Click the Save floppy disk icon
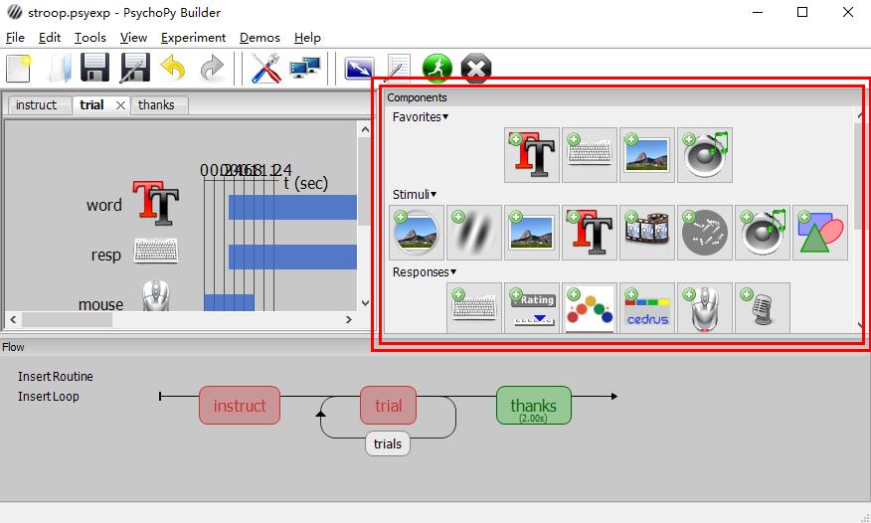The height and width of the screenshot is (523, 871). 94,68
